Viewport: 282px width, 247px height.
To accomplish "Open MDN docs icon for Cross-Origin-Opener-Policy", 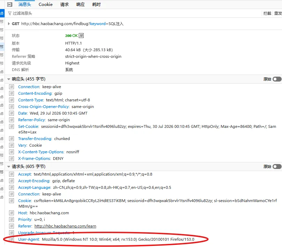I will [x=12, y=107].
